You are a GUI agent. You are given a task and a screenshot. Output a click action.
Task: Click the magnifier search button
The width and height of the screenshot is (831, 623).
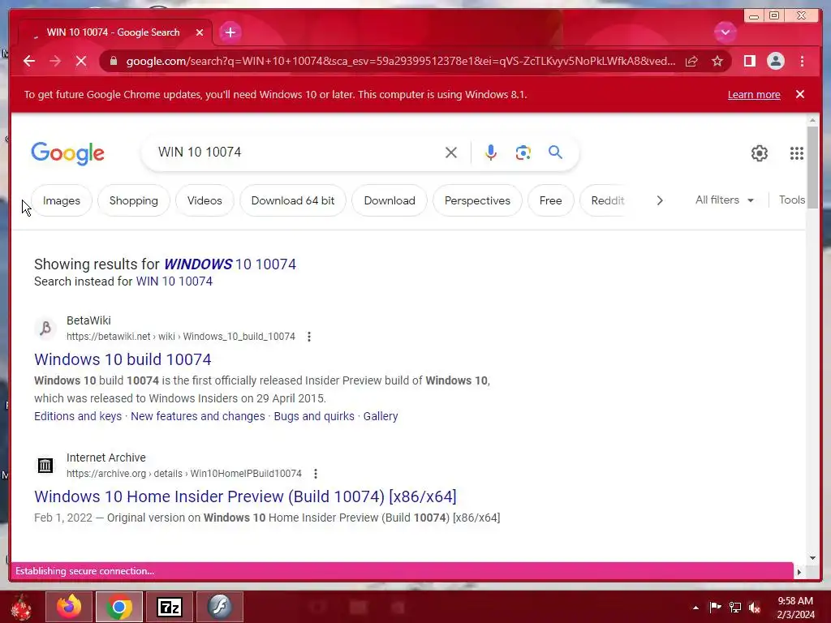555,153
